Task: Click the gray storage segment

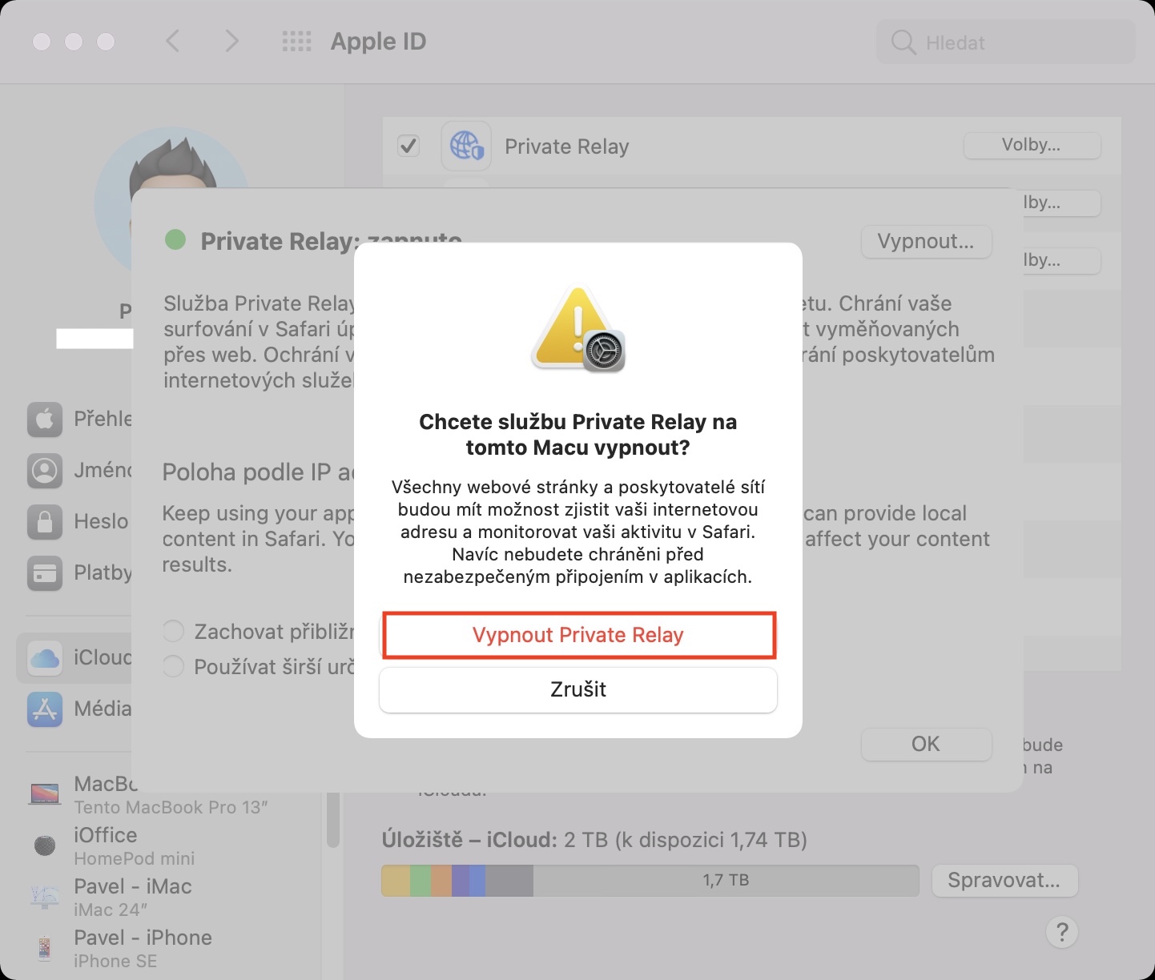Action: click(509, 881)
